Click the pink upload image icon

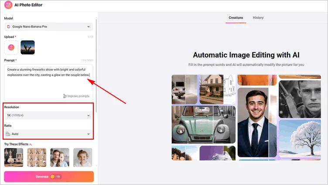(11, 47)
